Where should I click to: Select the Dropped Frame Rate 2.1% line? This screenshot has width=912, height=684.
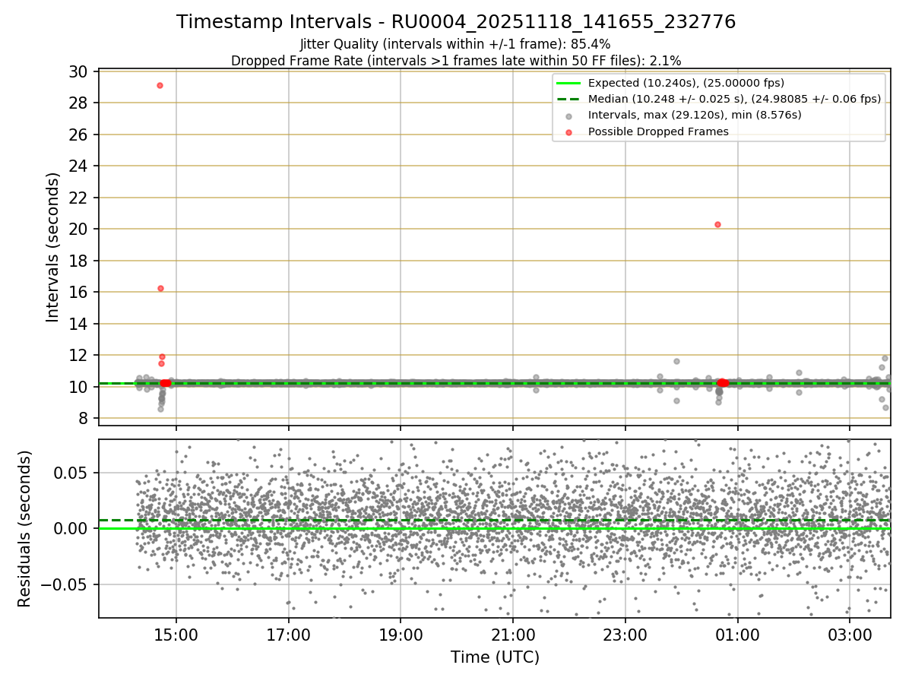[456, 60]
